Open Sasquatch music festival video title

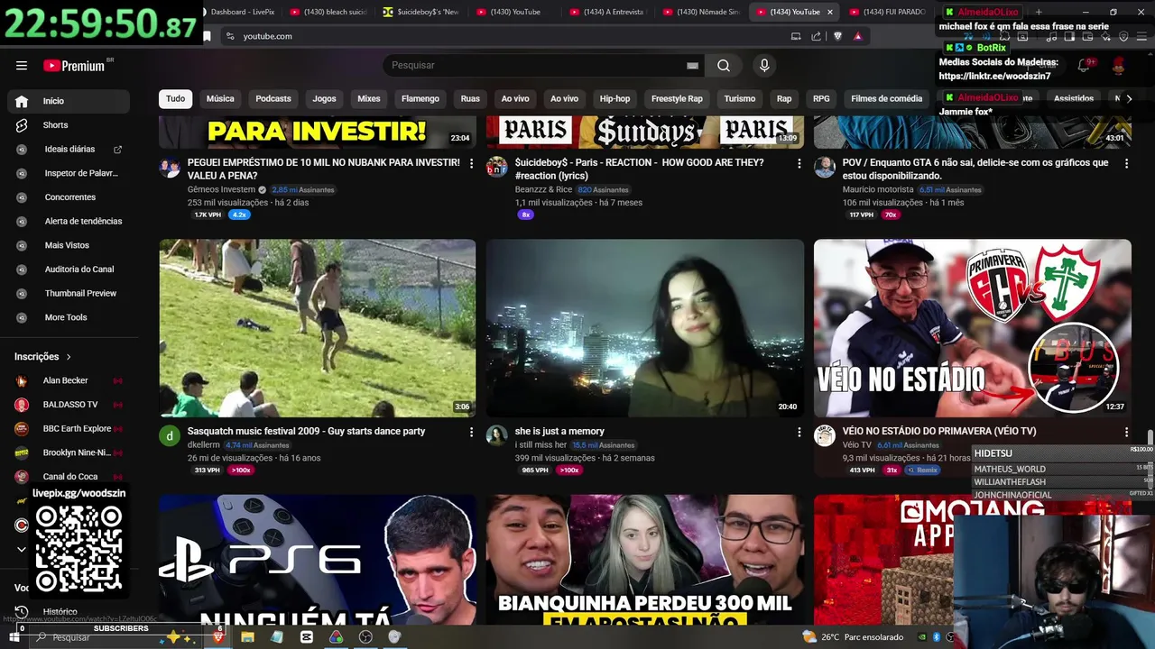(306, 432)
